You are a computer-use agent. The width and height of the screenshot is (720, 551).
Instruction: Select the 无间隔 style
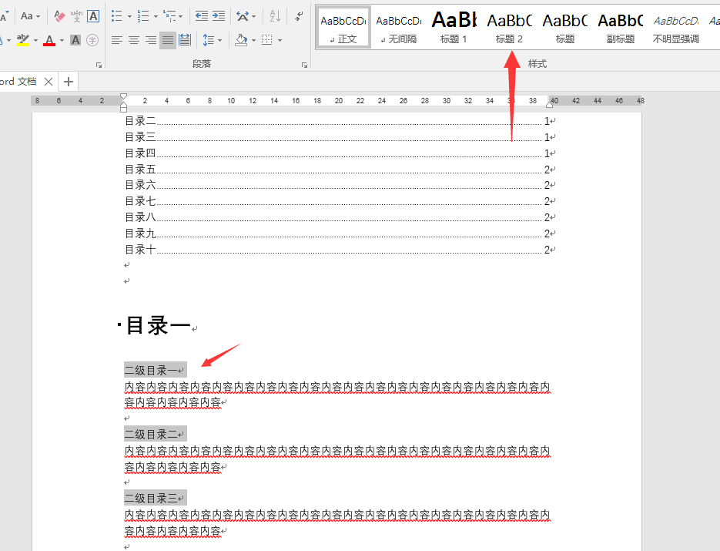click(399, 27)
